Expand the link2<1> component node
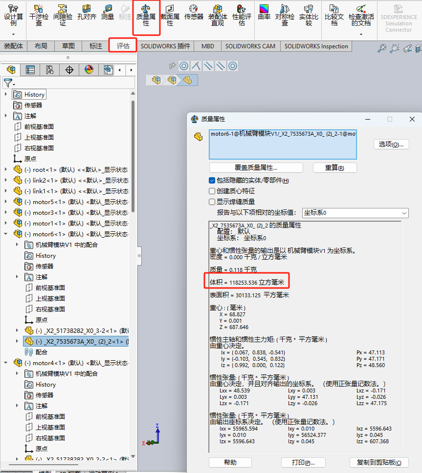The image size is (422, 473). [x=6, y=180]
